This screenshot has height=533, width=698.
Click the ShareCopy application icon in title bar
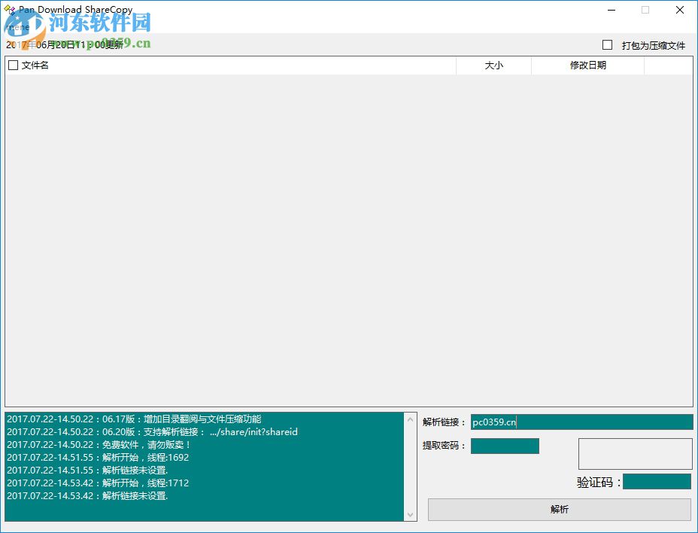[10, 10]
